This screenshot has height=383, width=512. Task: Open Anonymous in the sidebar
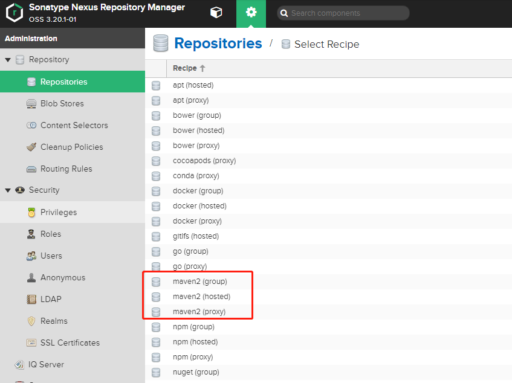[x=73, y=278]
